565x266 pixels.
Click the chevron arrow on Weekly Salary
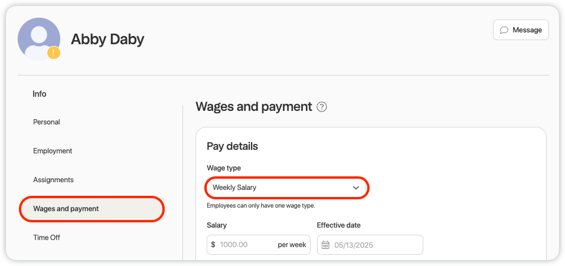coord(356,188)
